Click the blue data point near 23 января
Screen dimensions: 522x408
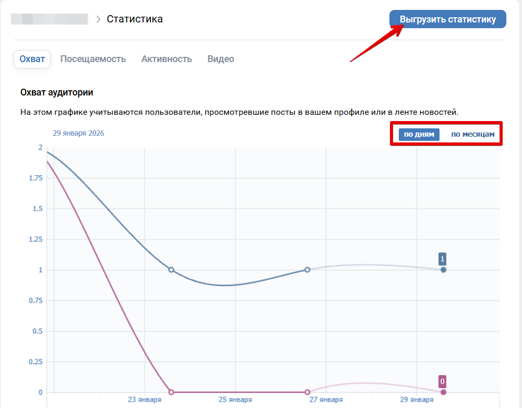171,270
